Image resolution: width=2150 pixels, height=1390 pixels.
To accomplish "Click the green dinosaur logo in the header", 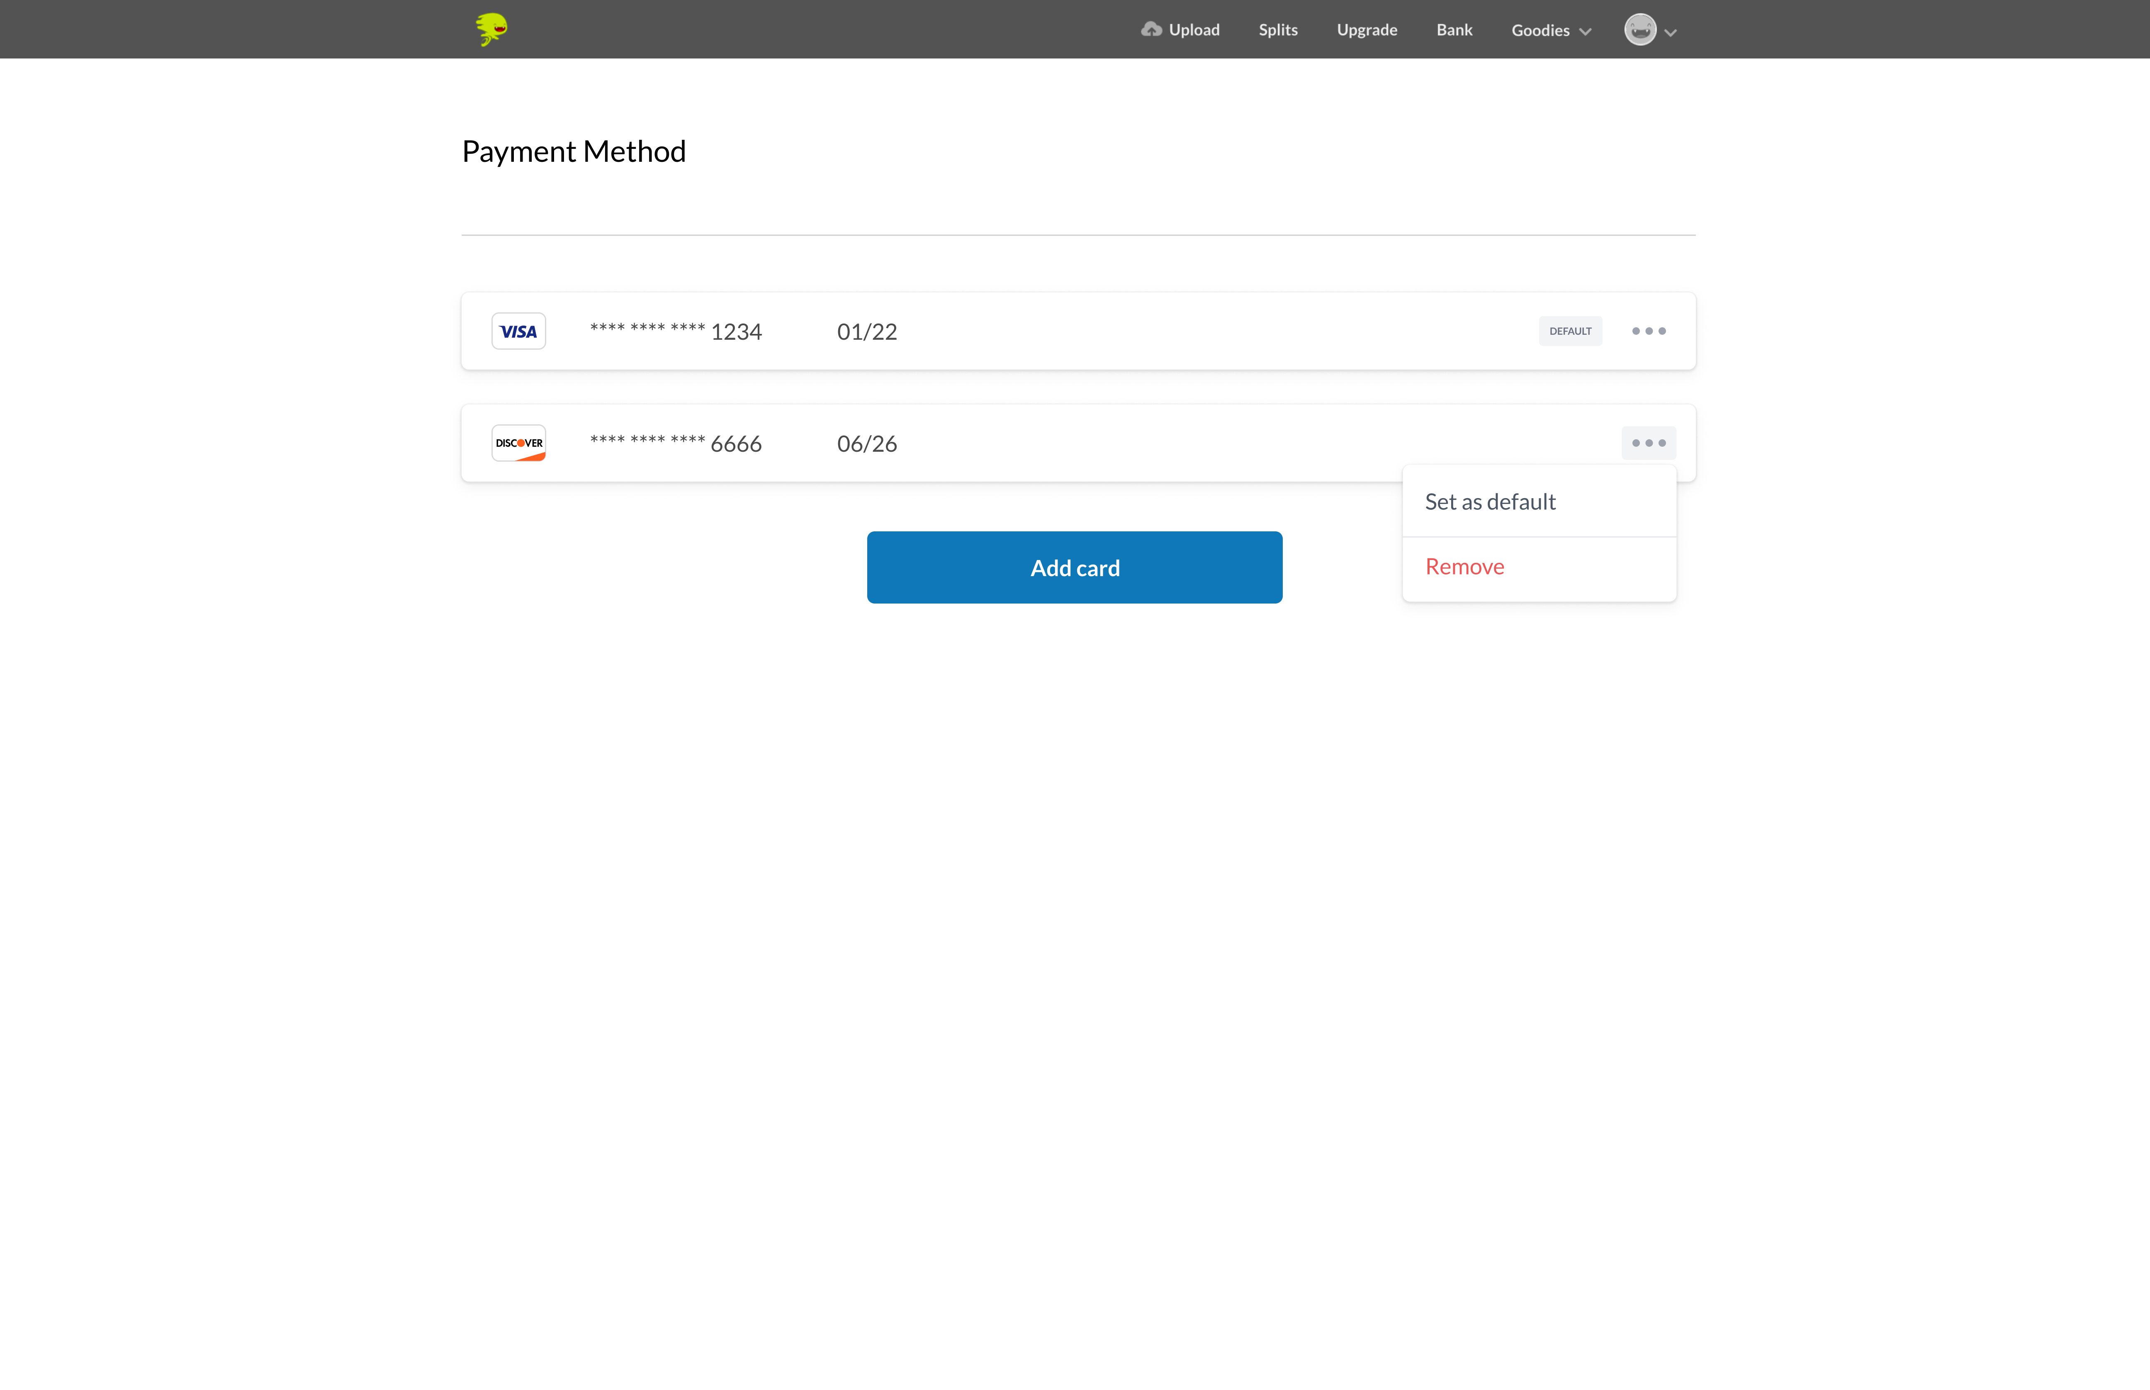I will [x=492, y=29].
